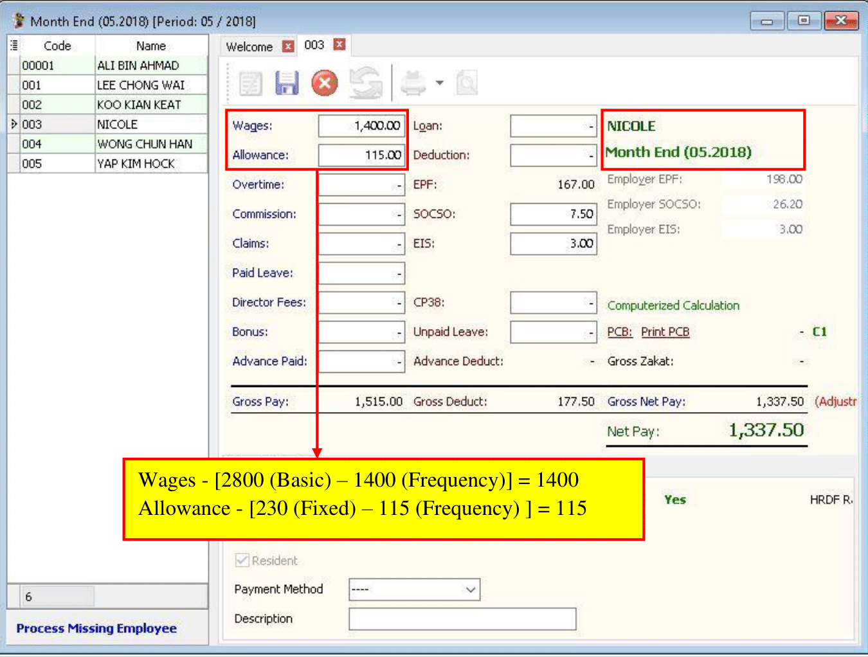Select the 003 tab
This screenshot has width=868, height=657.
click(314, 45)
